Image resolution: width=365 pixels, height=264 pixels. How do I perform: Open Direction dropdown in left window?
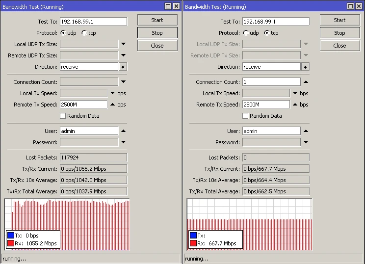(123, 67)
